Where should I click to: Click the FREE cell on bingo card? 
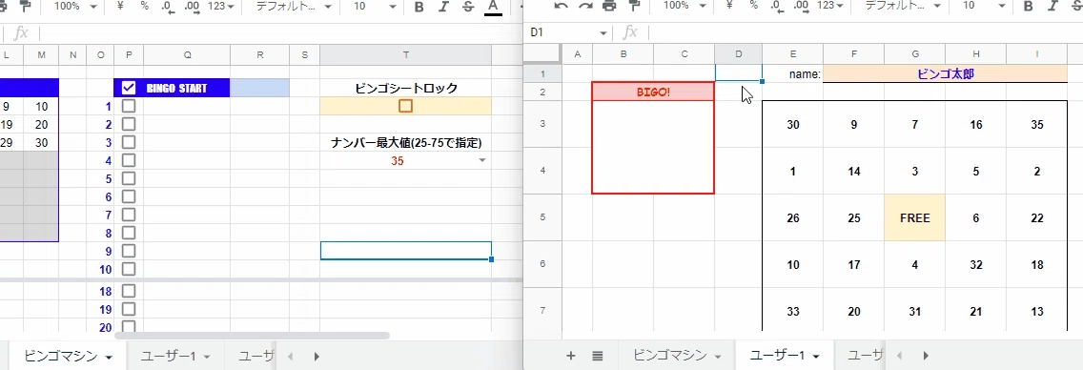[x=914, y=218]
